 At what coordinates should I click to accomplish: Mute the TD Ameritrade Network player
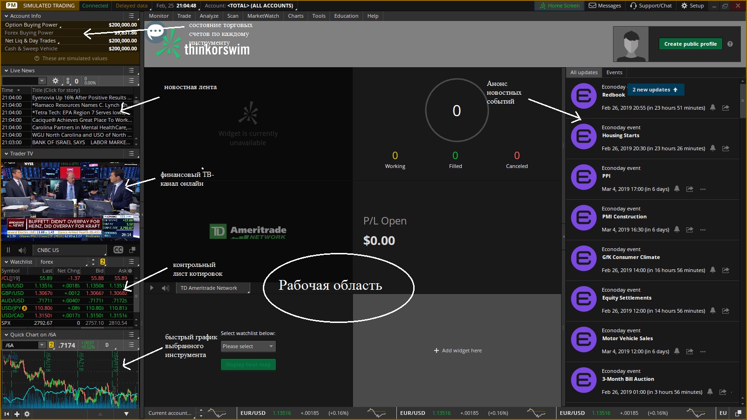coord(165,288)
